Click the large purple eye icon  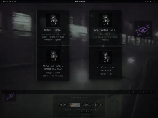(x=143, y=30)
